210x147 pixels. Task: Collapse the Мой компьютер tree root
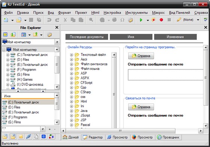coord(4,50)
